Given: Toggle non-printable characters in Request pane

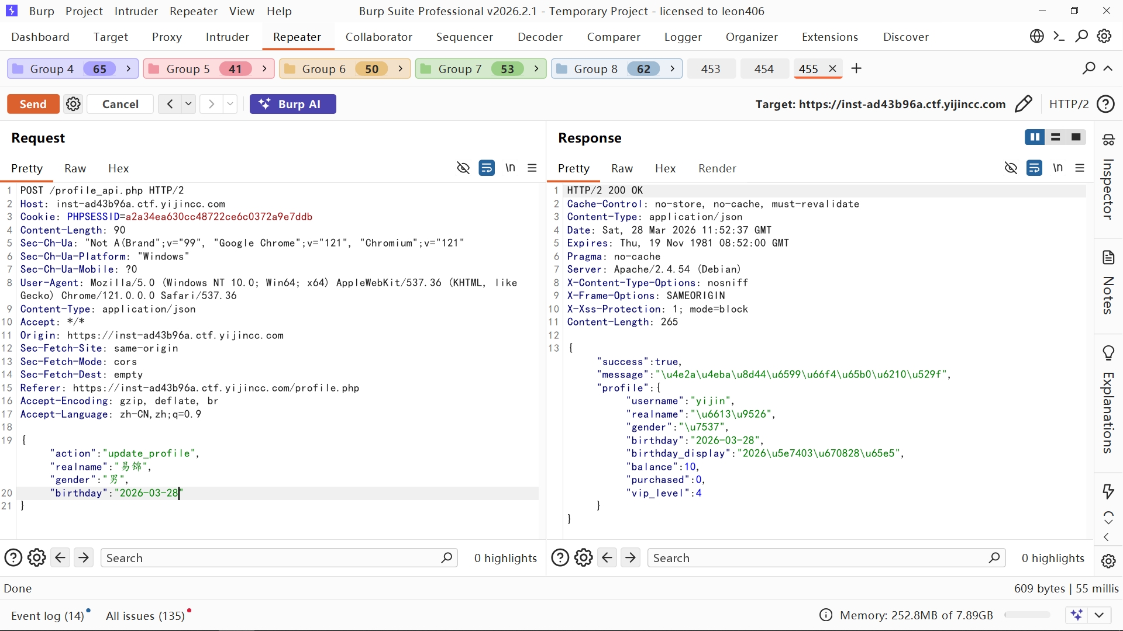Looking at the screenshot, I should [510, 168].
